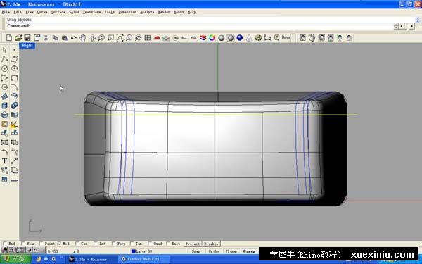
Task: Uncheck the Mid osnap checkbox
Action: click(x=60, y=244)
